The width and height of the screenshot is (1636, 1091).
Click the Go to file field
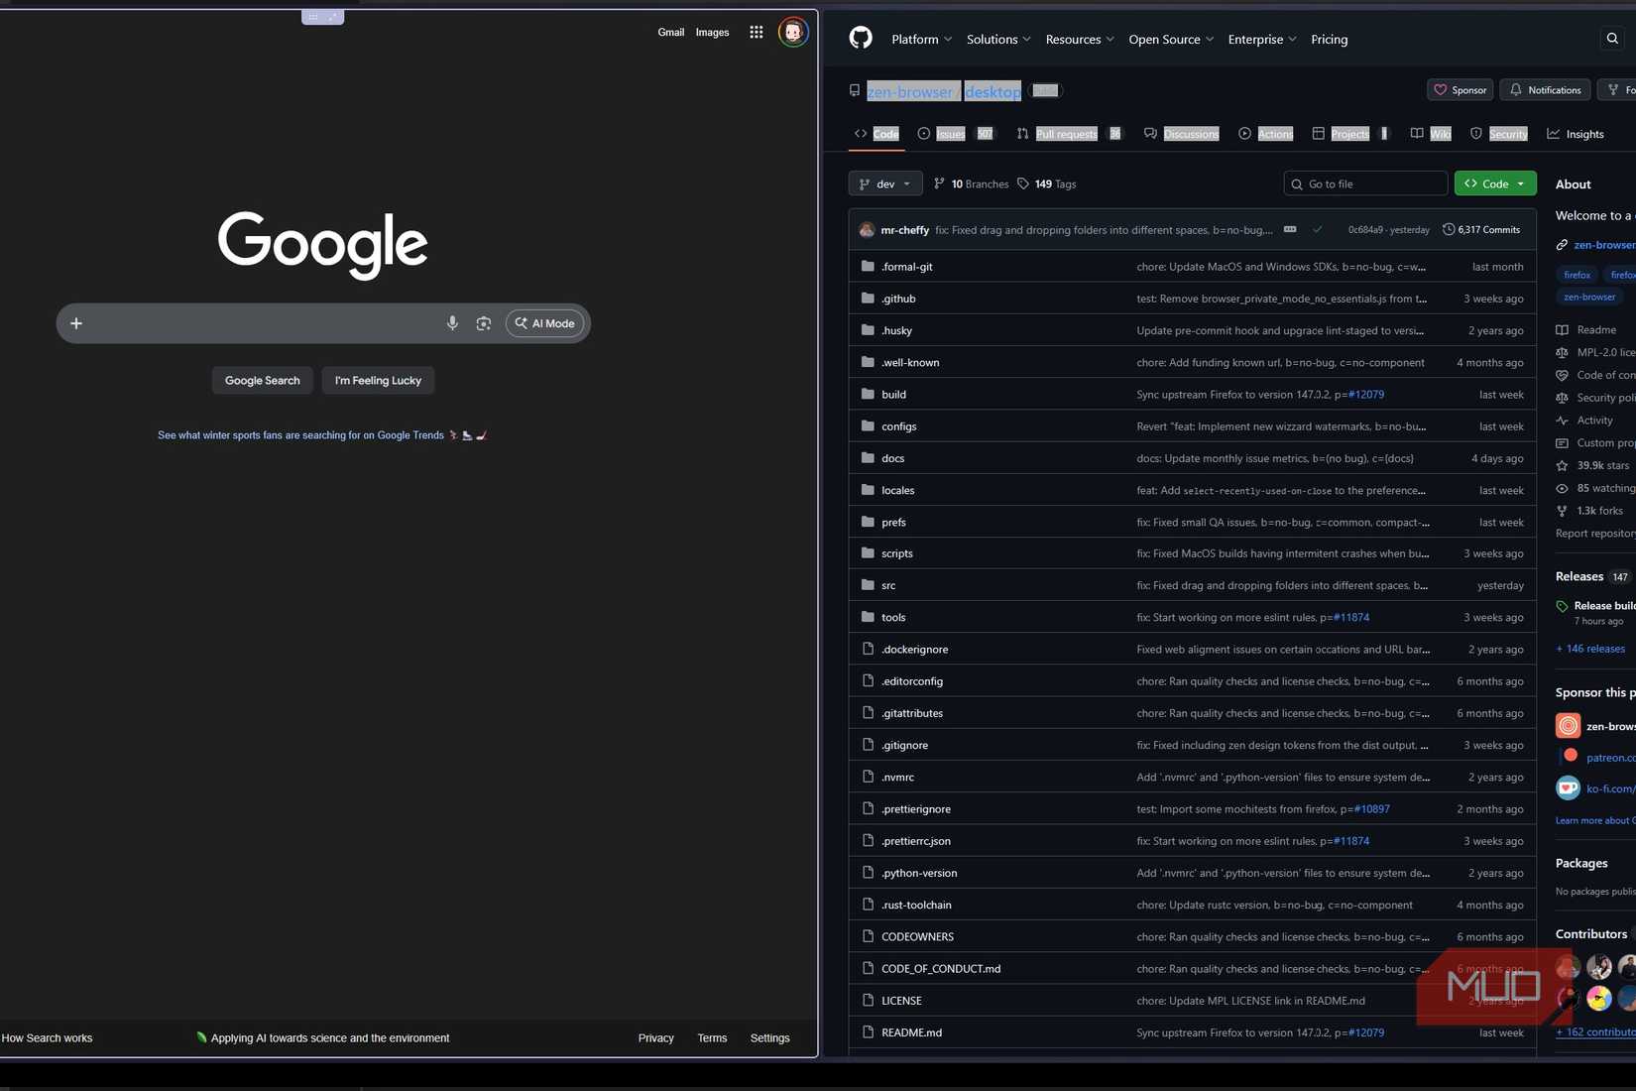coord(1365,183)
